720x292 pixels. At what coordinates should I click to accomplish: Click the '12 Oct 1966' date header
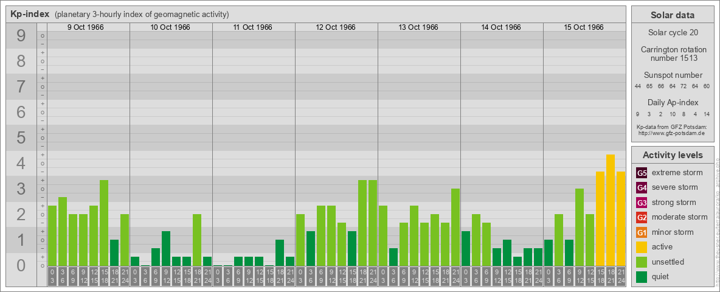tap(336, 27)
